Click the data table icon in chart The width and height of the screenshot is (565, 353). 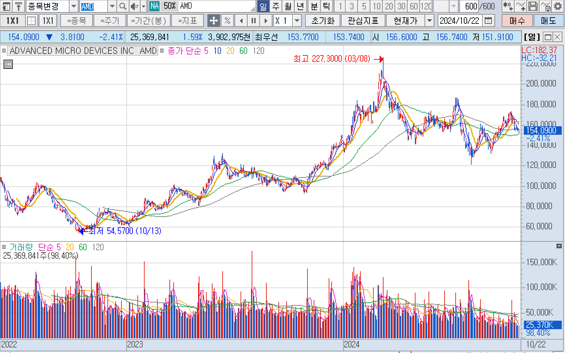[x=8, y=64]
